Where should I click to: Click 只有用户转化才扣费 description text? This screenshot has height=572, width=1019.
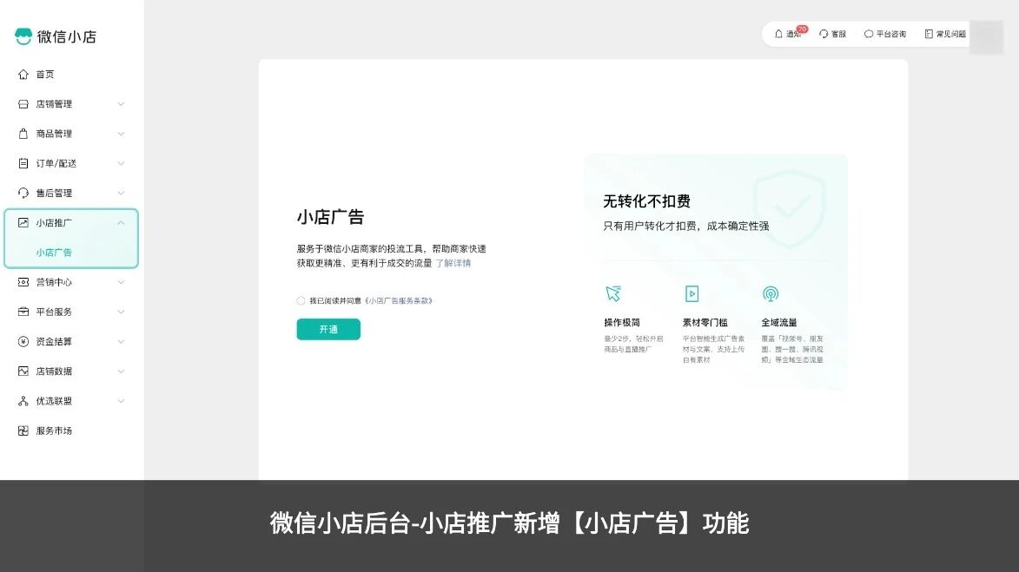point(686,226)
